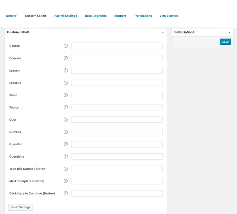Open the Data Upgrades tab
237x214 pixels.
tap(96, 16)
